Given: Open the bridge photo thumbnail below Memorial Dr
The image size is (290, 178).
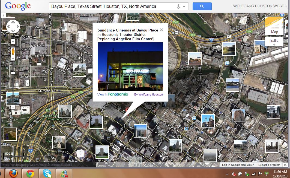Looking at the screenshot, I should click(13, 99).
